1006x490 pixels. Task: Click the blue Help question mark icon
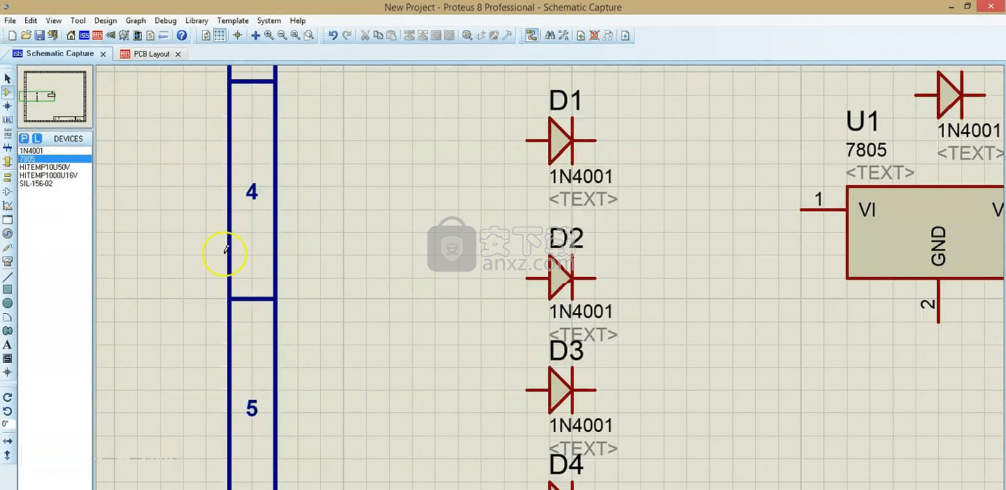[182, 36]
